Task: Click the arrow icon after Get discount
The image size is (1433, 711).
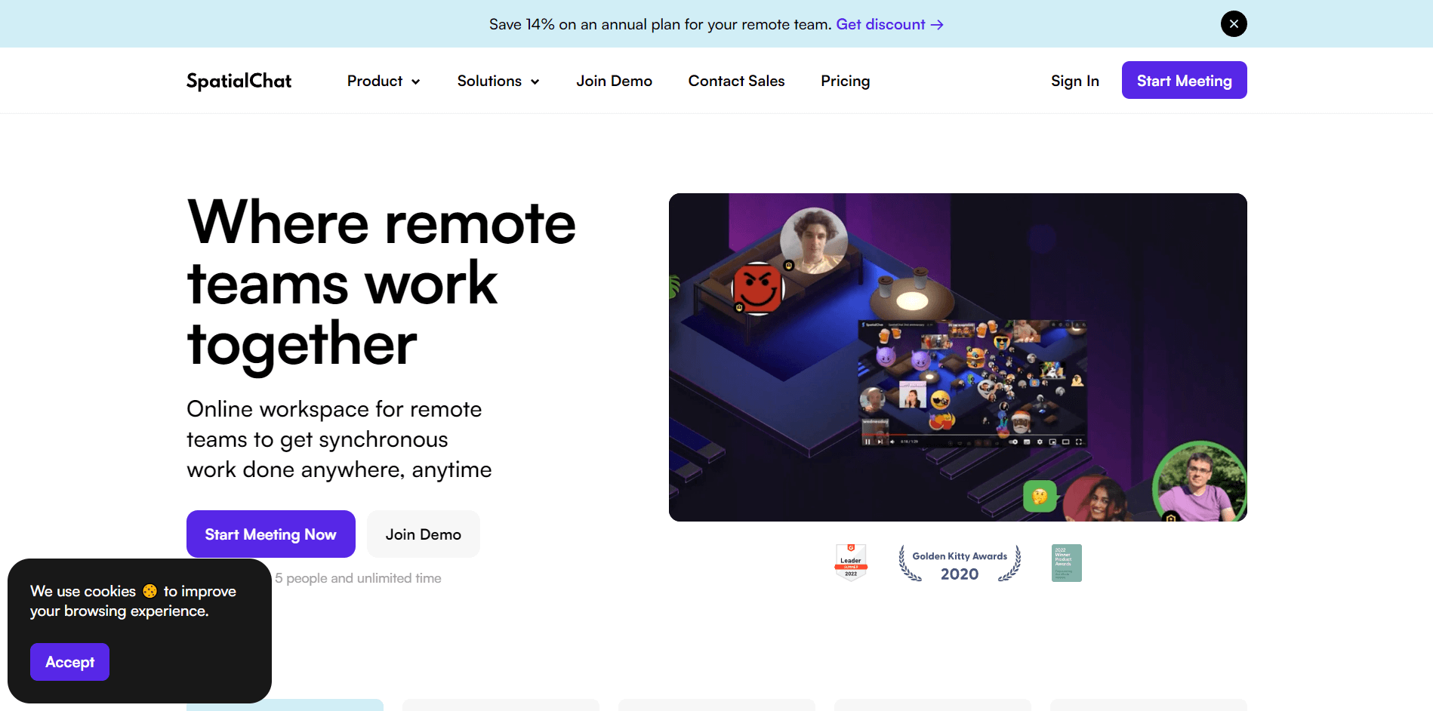Action: (x=937, y=25)
